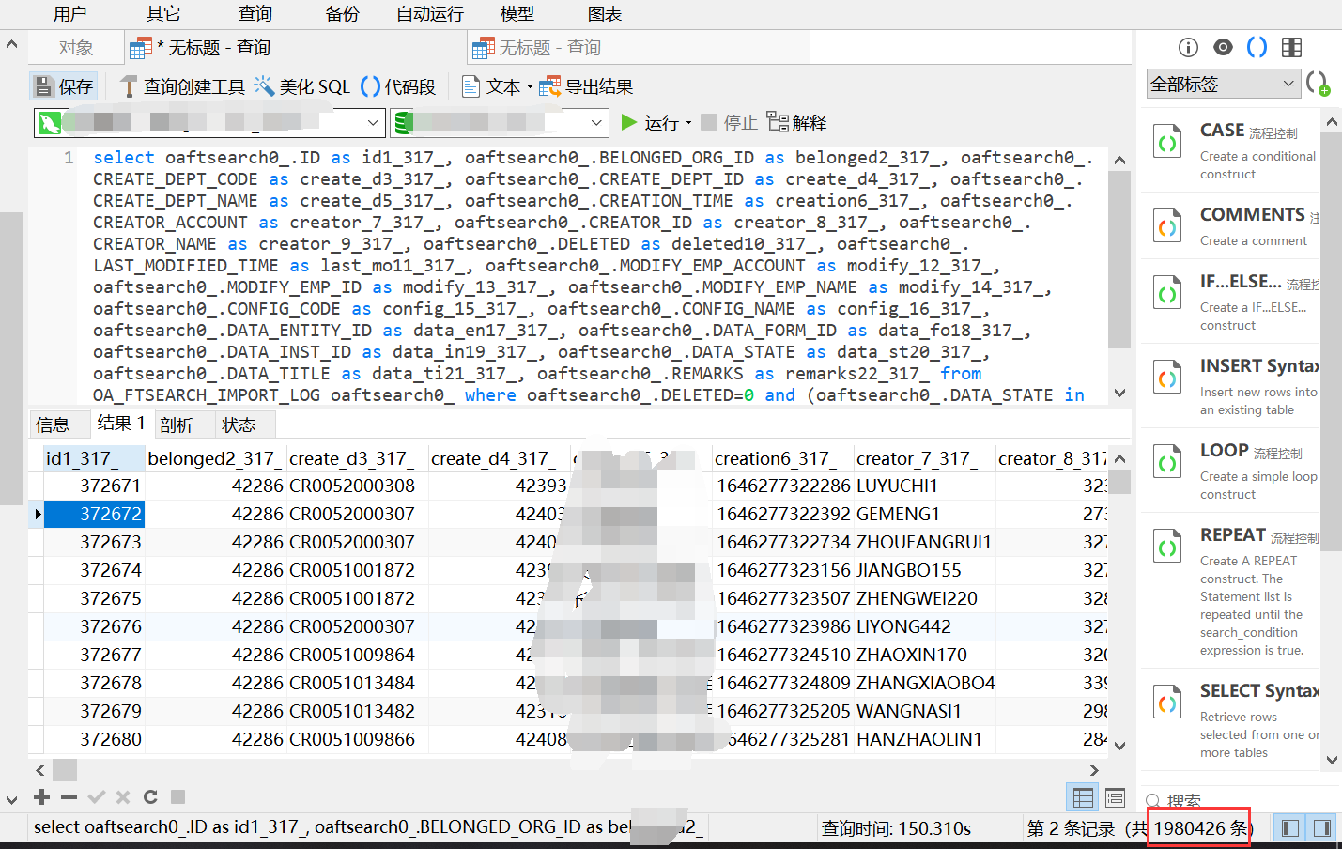Open the 模型 menu
Image resolution: width=1342 pixels, height=849 pixels.
tap(517, 13)
